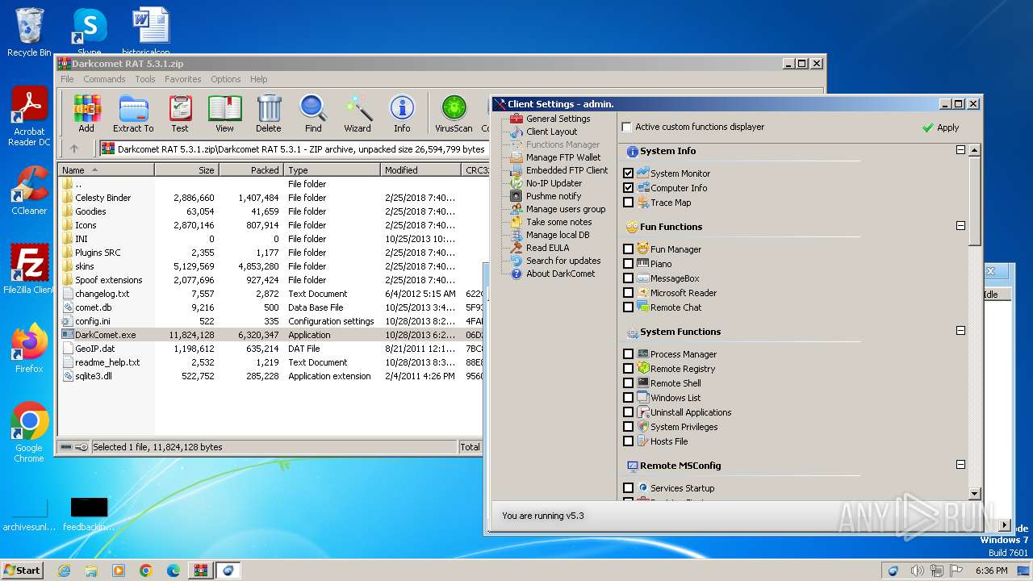Click the Info toolbar icon

tap(402, 113)
